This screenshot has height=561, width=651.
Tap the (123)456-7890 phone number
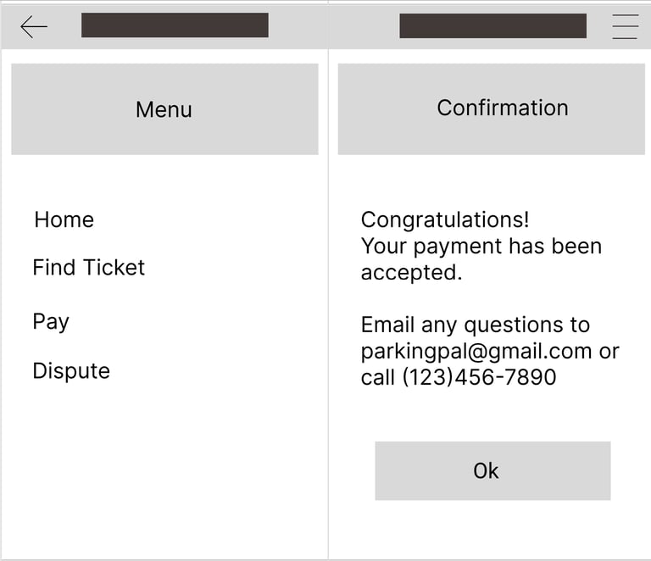click(479, 377)
